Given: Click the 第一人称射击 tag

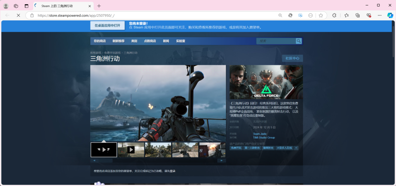Looking at the screenshot, I should 252,148.
